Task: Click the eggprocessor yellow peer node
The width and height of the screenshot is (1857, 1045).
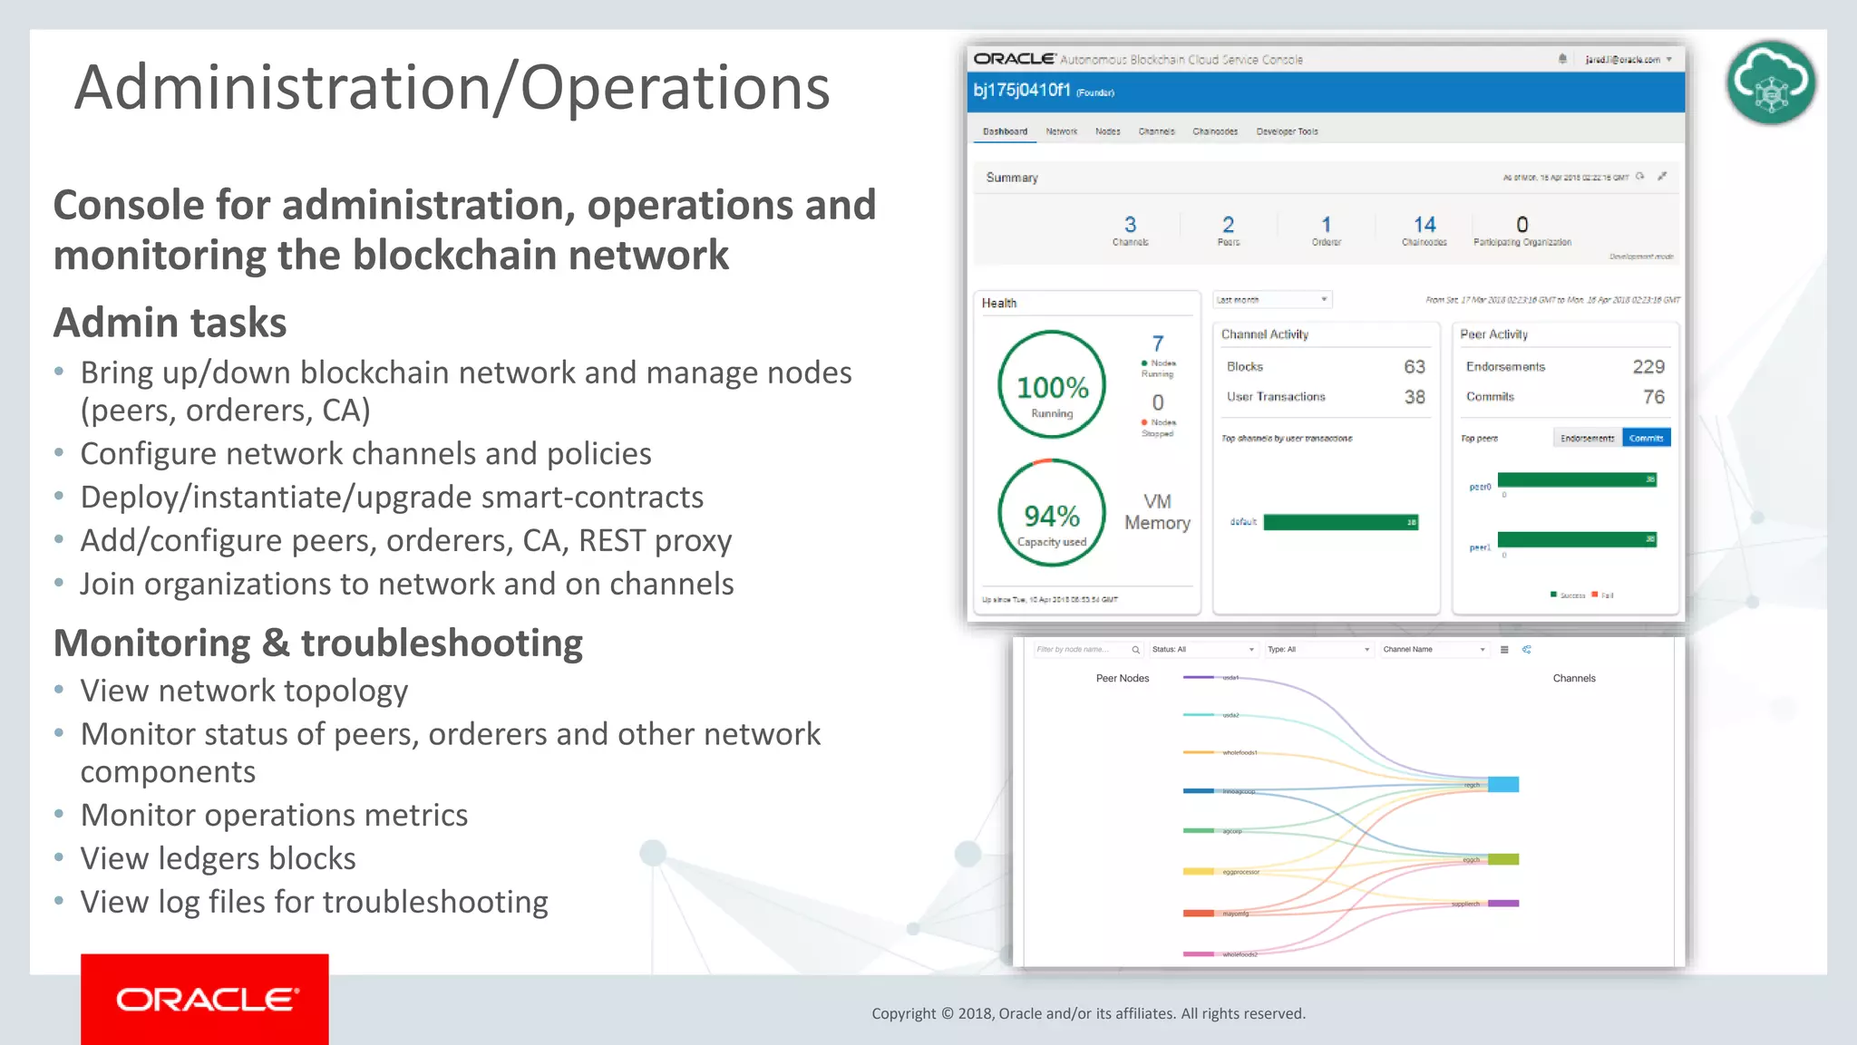Action: 1199,871
